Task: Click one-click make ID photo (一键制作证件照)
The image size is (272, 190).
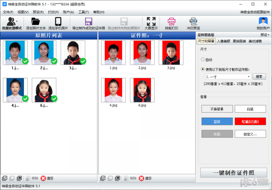Action: 233,173
